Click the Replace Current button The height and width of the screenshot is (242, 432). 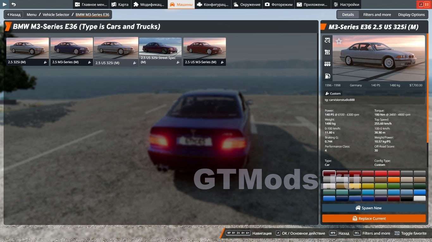pos(374,218)
